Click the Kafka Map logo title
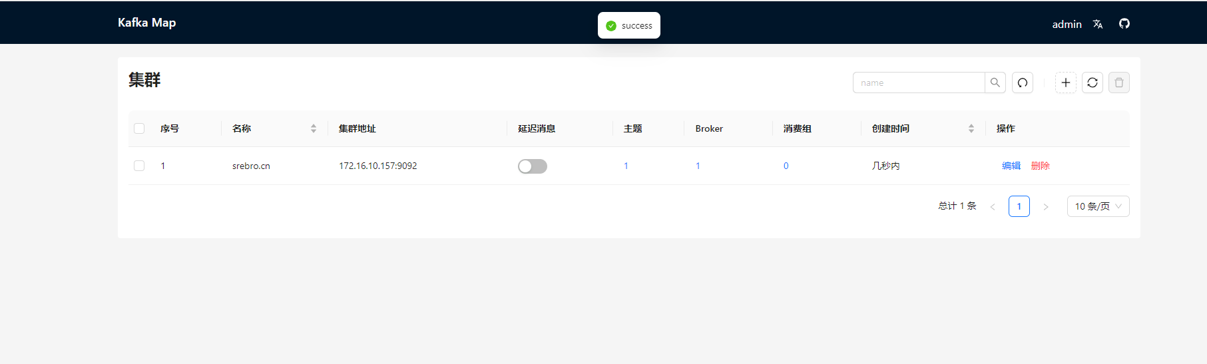 (x=146, y=23)
